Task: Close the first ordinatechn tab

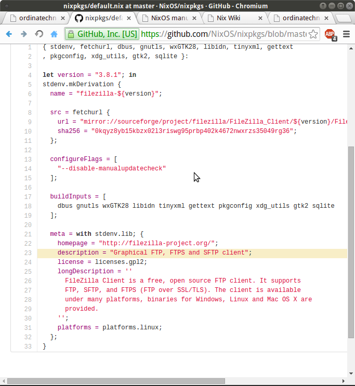Action: 63,18
